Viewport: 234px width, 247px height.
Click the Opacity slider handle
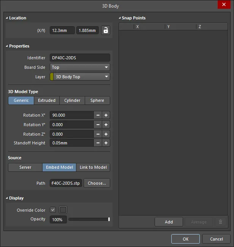tap(109, 219)
